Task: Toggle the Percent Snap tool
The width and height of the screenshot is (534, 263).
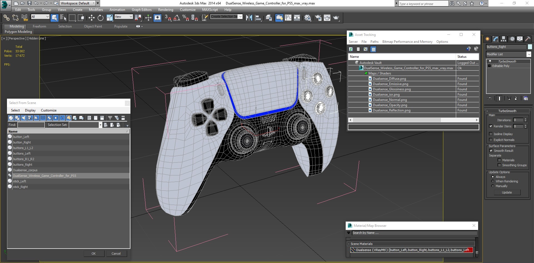Action: [186, 18]
